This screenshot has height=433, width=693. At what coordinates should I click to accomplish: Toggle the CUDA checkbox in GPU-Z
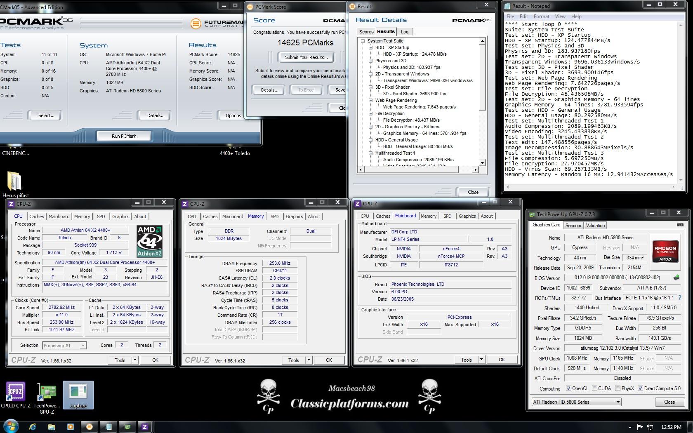tap(594, 388)
